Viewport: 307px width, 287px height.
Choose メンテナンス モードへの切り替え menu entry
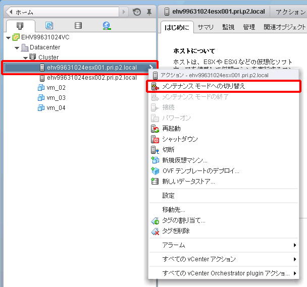(203, 86)
